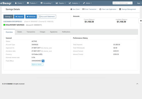Open the Products menu

coord(32,3)
